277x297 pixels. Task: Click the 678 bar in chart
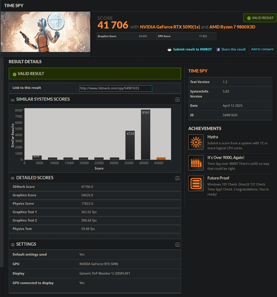(37, 157)
